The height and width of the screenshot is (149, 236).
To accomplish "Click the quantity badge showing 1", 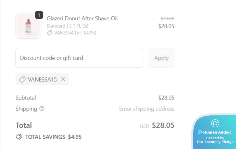I will pyautogui.click(x=39, y=15).
